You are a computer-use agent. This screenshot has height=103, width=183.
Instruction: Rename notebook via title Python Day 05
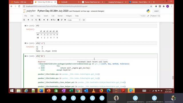53,11
